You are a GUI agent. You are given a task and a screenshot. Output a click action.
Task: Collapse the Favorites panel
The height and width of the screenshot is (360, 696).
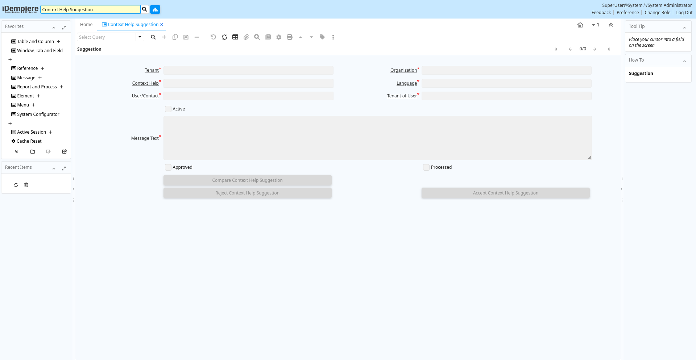(x=54, y=28)
